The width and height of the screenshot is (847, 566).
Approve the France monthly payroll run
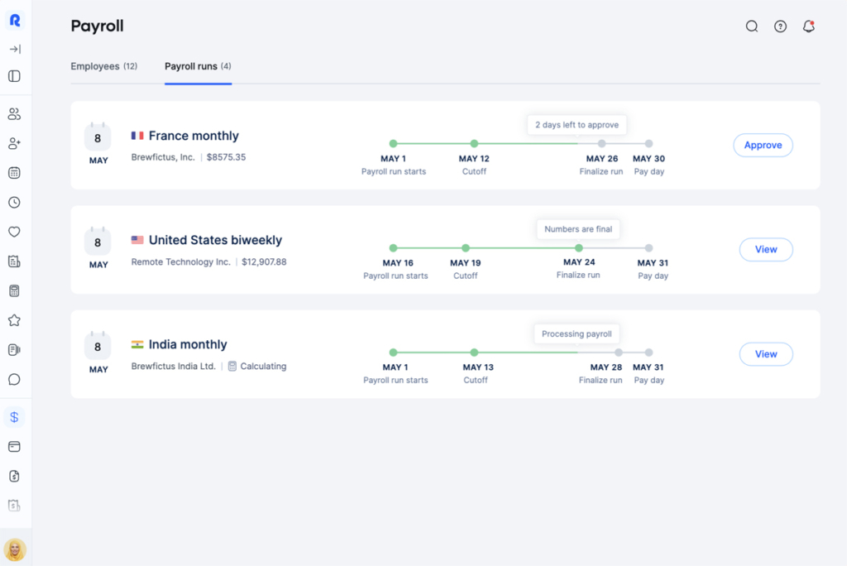tap(763, 145)
